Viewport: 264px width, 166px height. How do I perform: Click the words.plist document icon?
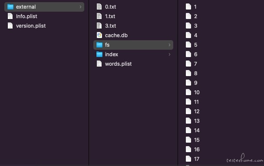click(x=99, y=64)
